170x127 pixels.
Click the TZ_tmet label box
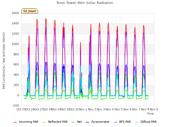tap(29, 11)
